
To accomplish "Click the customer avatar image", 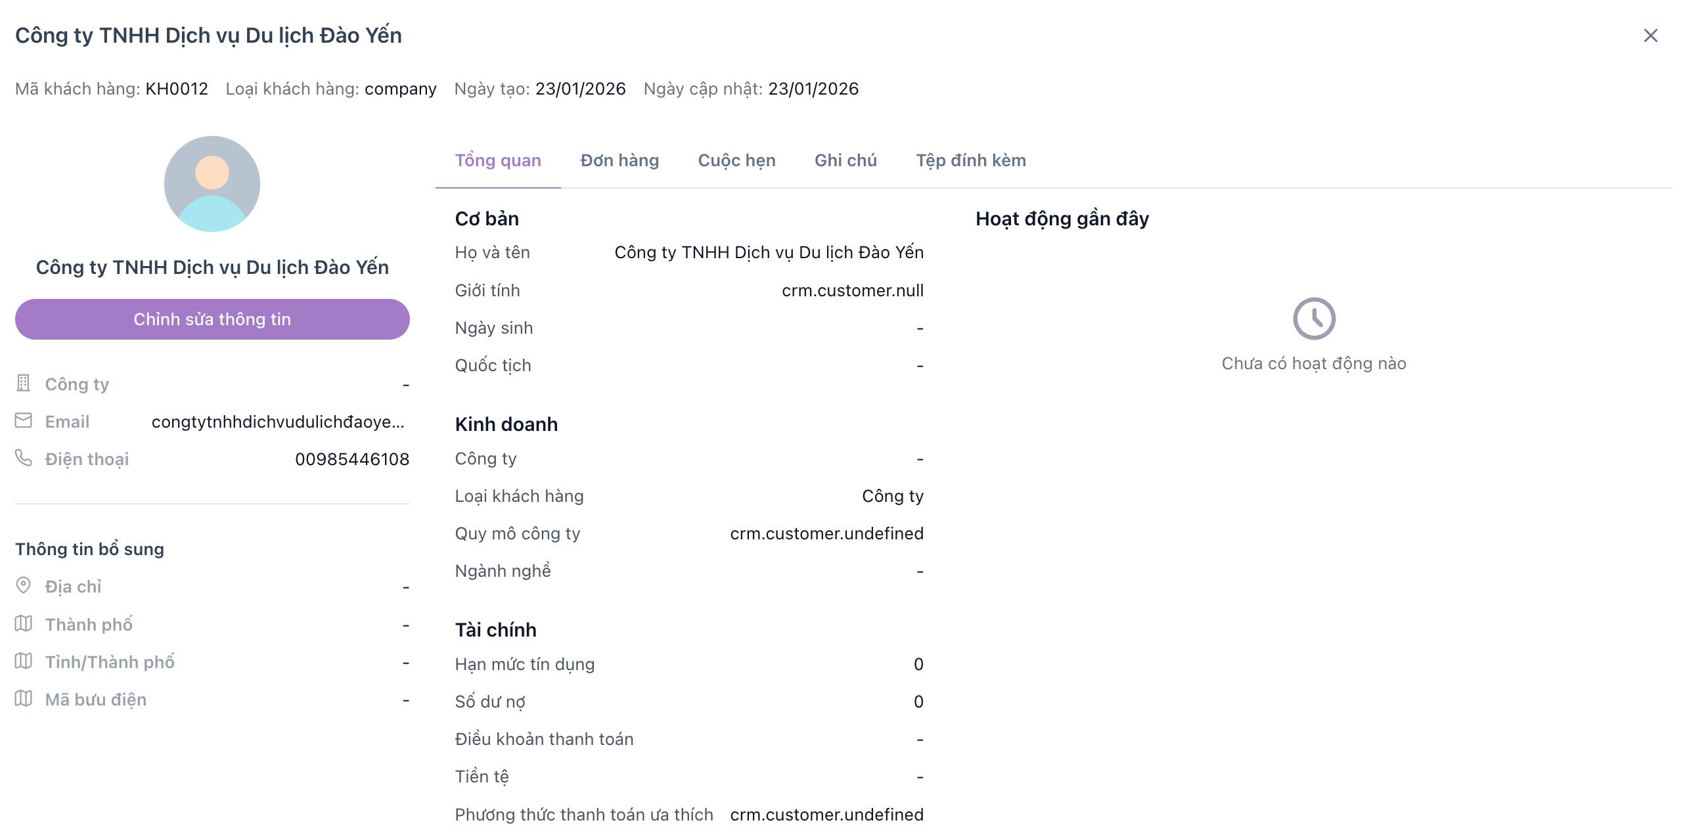I will [x=212, y=184].
